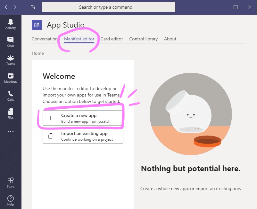This screenshot has width=257, height=209.
Task: Open the Store in sidebar
Action: [11, 183]
